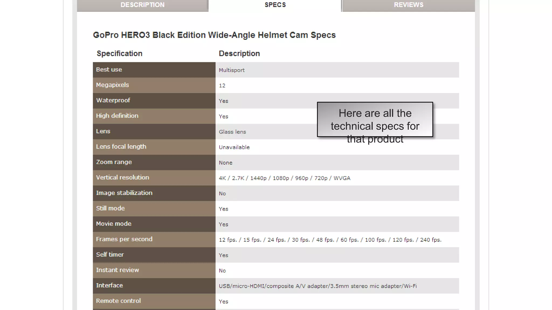
Task: Click the Specification column header
Action: click(119, 54)
